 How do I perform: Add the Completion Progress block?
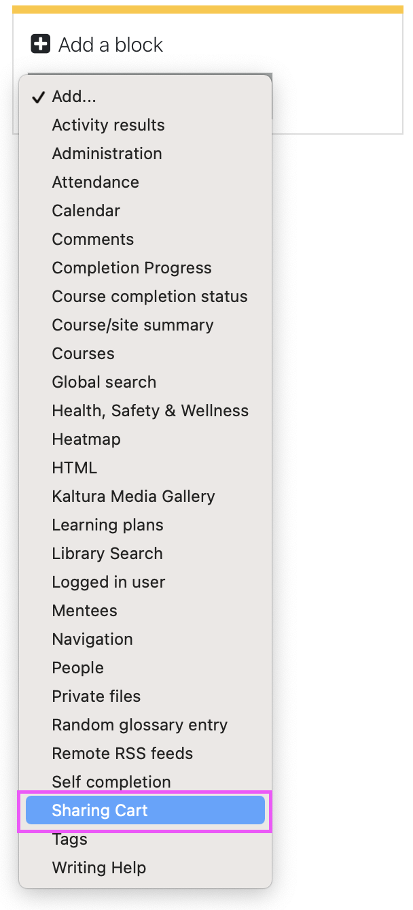click(145, 268)
